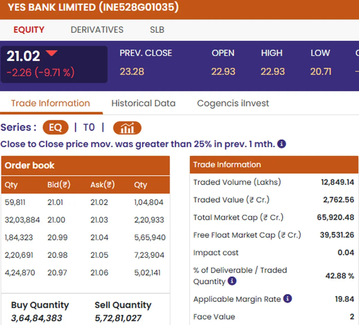Click bid price 20.97
This screenshot has height=325, width=359.
(x=57, y=273)
